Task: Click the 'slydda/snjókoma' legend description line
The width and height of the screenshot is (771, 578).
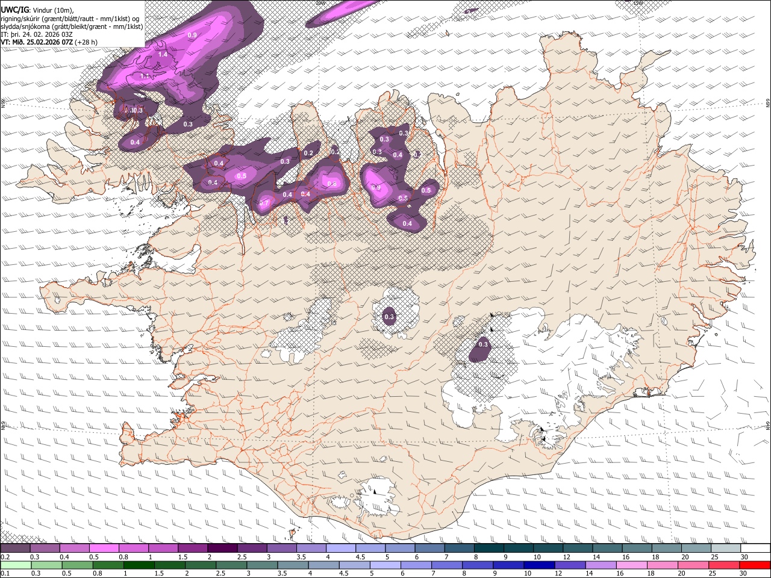Action: click(72, 26)
